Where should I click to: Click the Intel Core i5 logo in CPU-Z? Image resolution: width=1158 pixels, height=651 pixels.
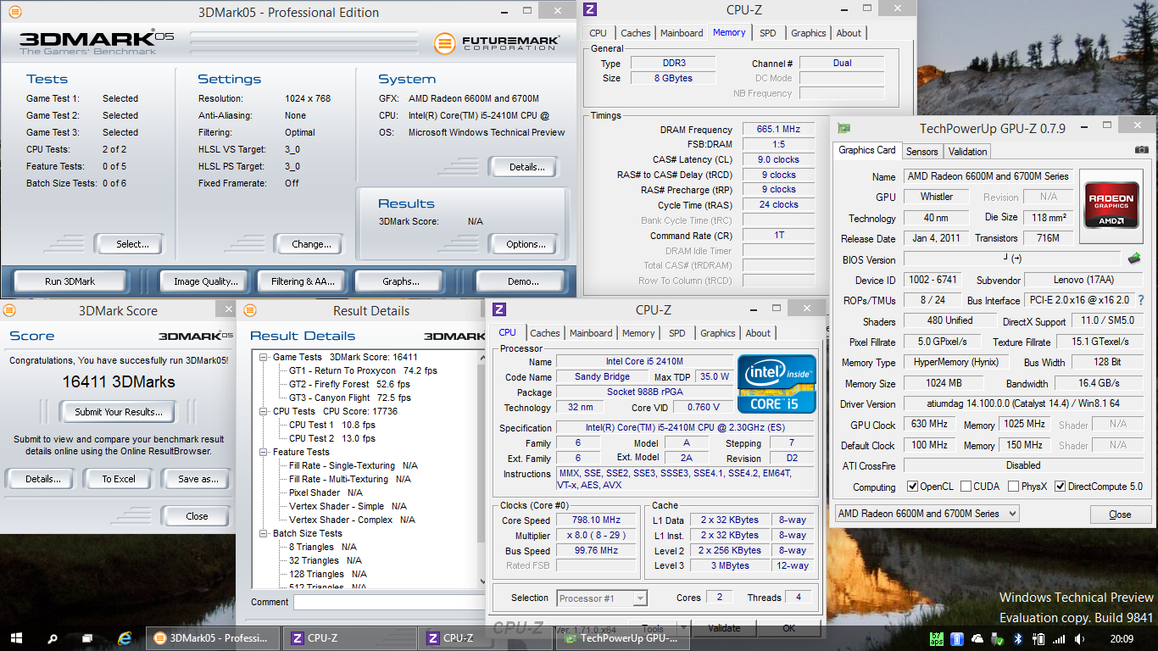tap(777, 384)
